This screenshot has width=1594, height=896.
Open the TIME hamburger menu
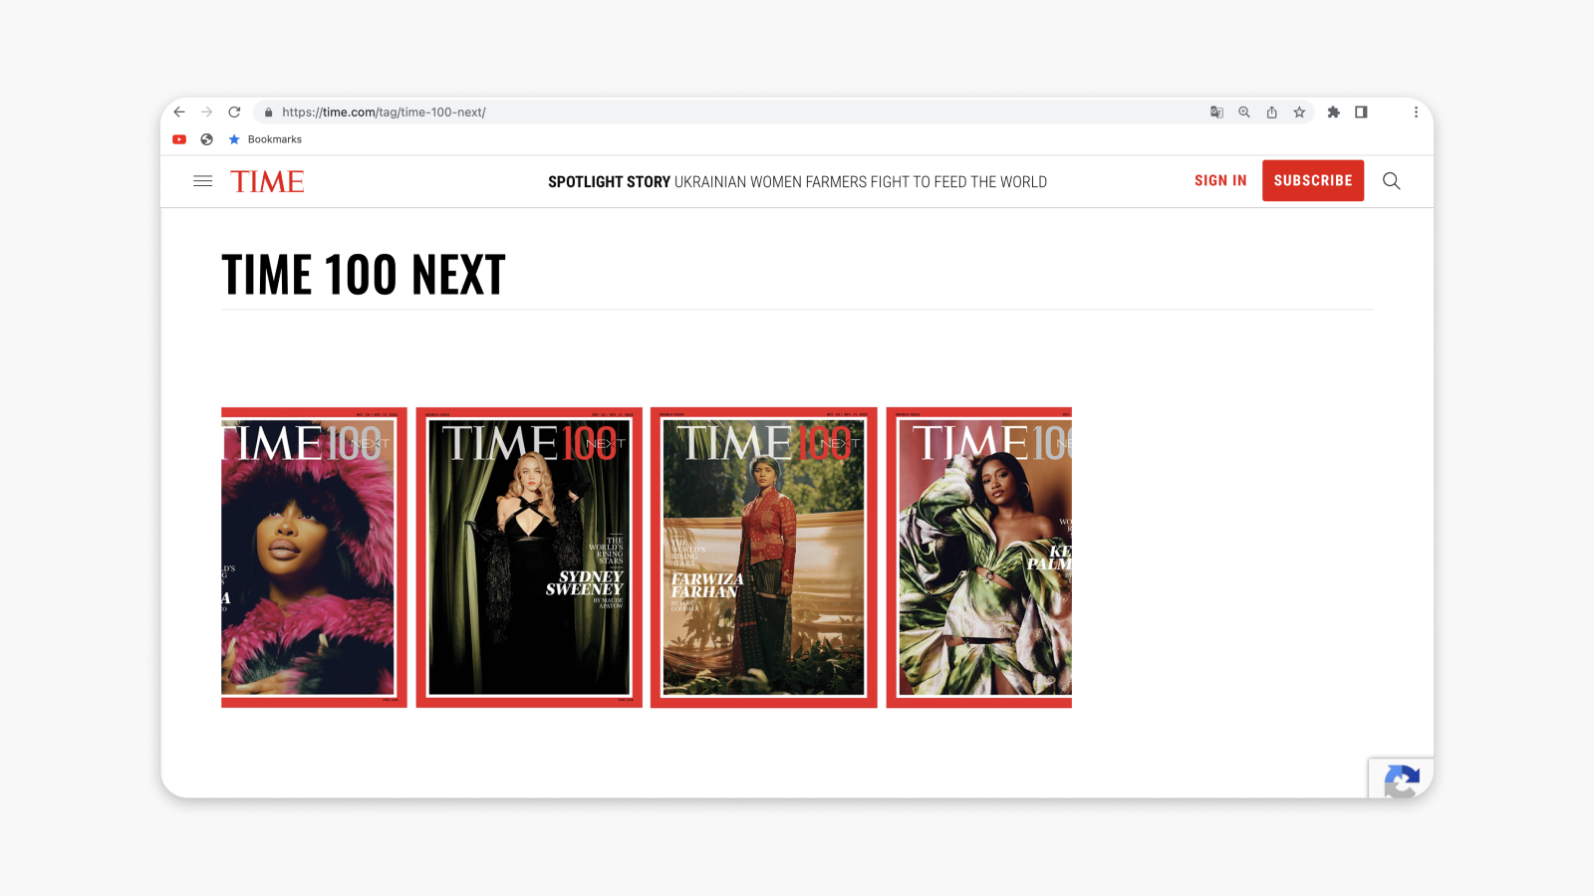203,181
